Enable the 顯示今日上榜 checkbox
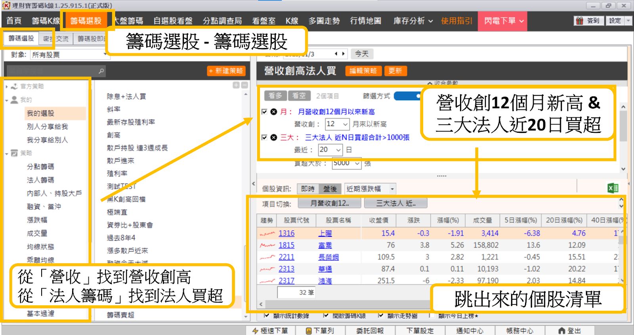Image resolution: width=634 pixels, height=335 pixels. [x=432, y=316]
